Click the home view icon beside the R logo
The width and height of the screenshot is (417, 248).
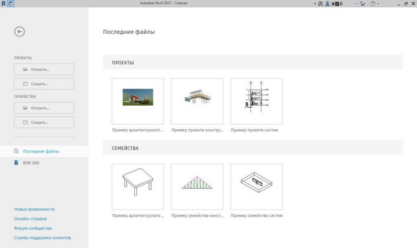click(x=10, y=4)
